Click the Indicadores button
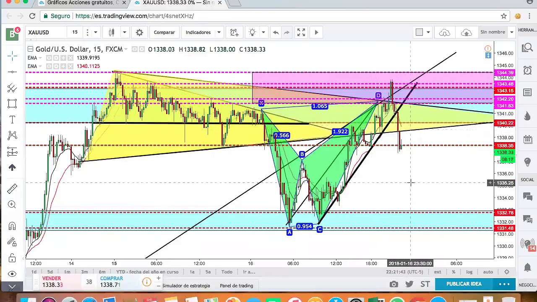Image resolution: width=537 pixels, height=302 pixels. point(198,32)
